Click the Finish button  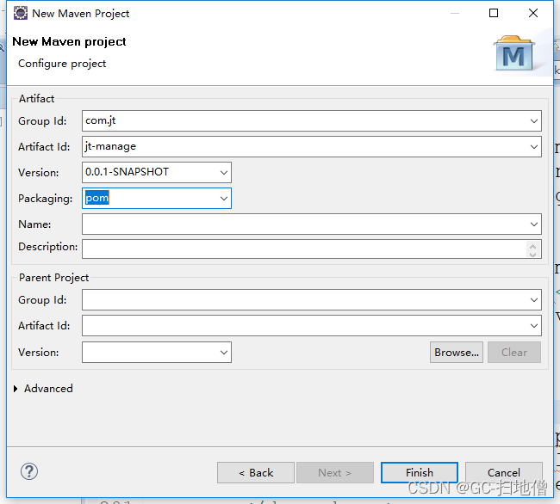pyautogui.click(x=420, y=473)
